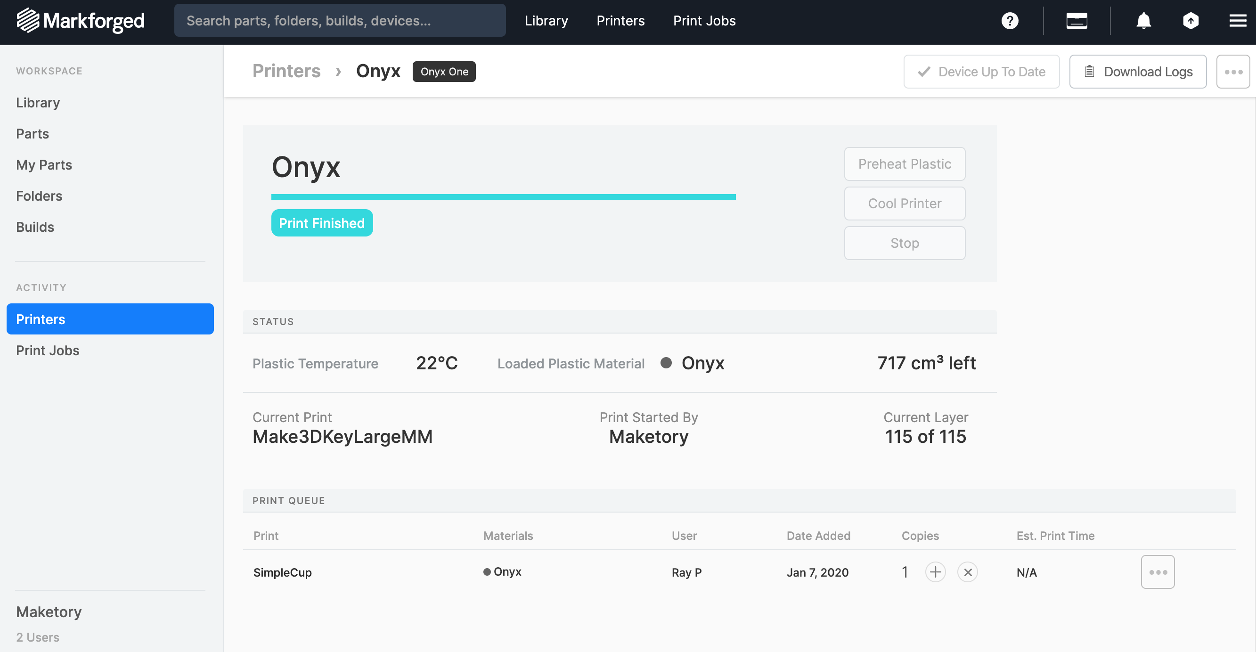Increase SimpleCup copies with plus icon

tap(935, 572)
